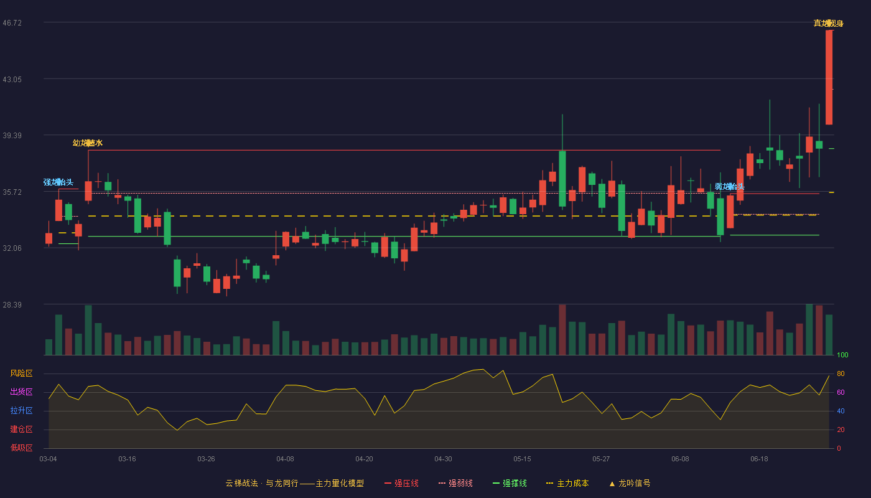Viewport: 871px width, 498px height.
Task: Click the 03-16 date label
Action: tap(127, 459)
